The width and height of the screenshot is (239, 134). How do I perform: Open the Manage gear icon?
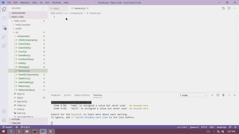(x=4, y=120)
